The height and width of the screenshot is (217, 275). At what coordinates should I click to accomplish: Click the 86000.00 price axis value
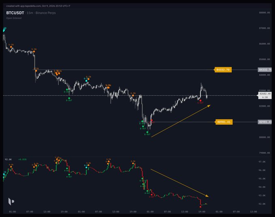pyautogui.click(x=264, y=44)
